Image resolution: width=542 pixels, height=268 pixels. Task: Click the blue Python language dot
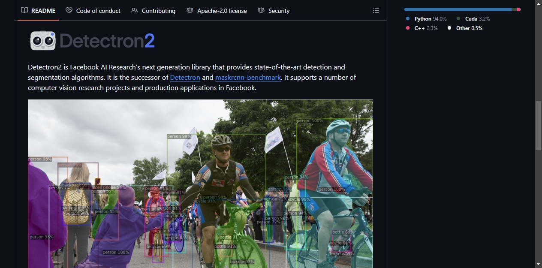coord(408,19)
